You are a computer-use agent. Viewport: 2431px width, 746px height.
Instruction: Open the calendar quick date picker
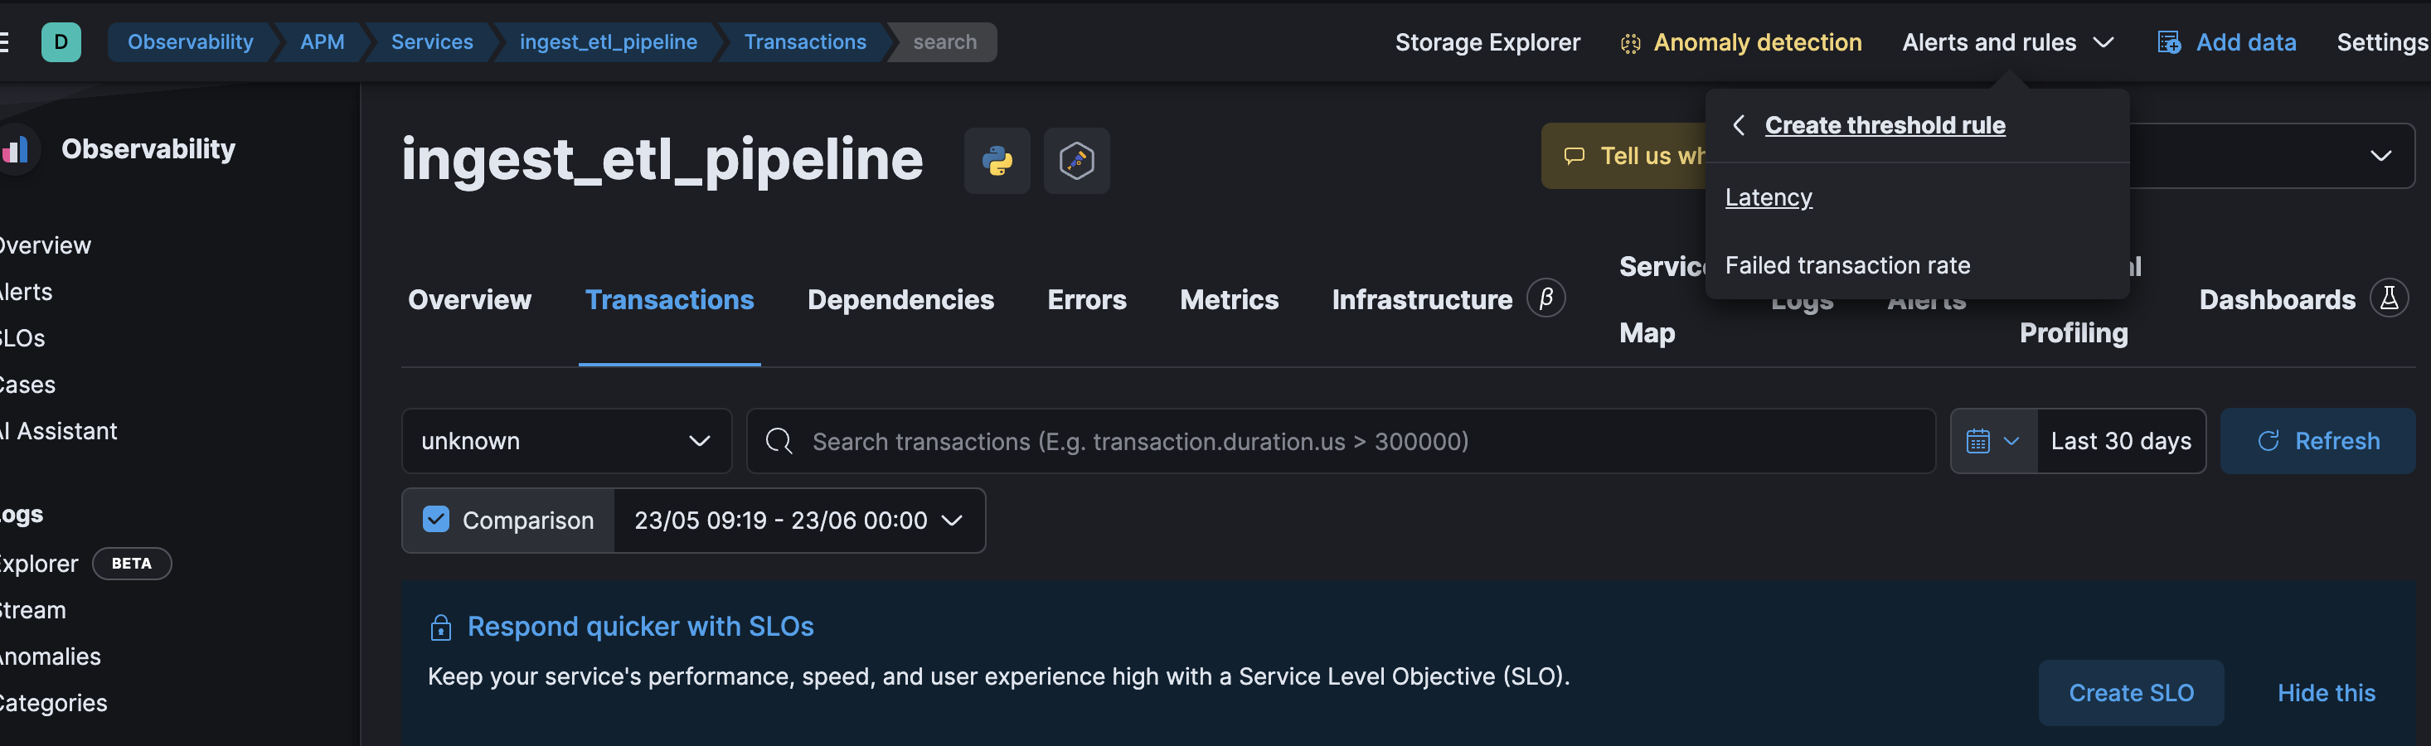[1992, 440]
